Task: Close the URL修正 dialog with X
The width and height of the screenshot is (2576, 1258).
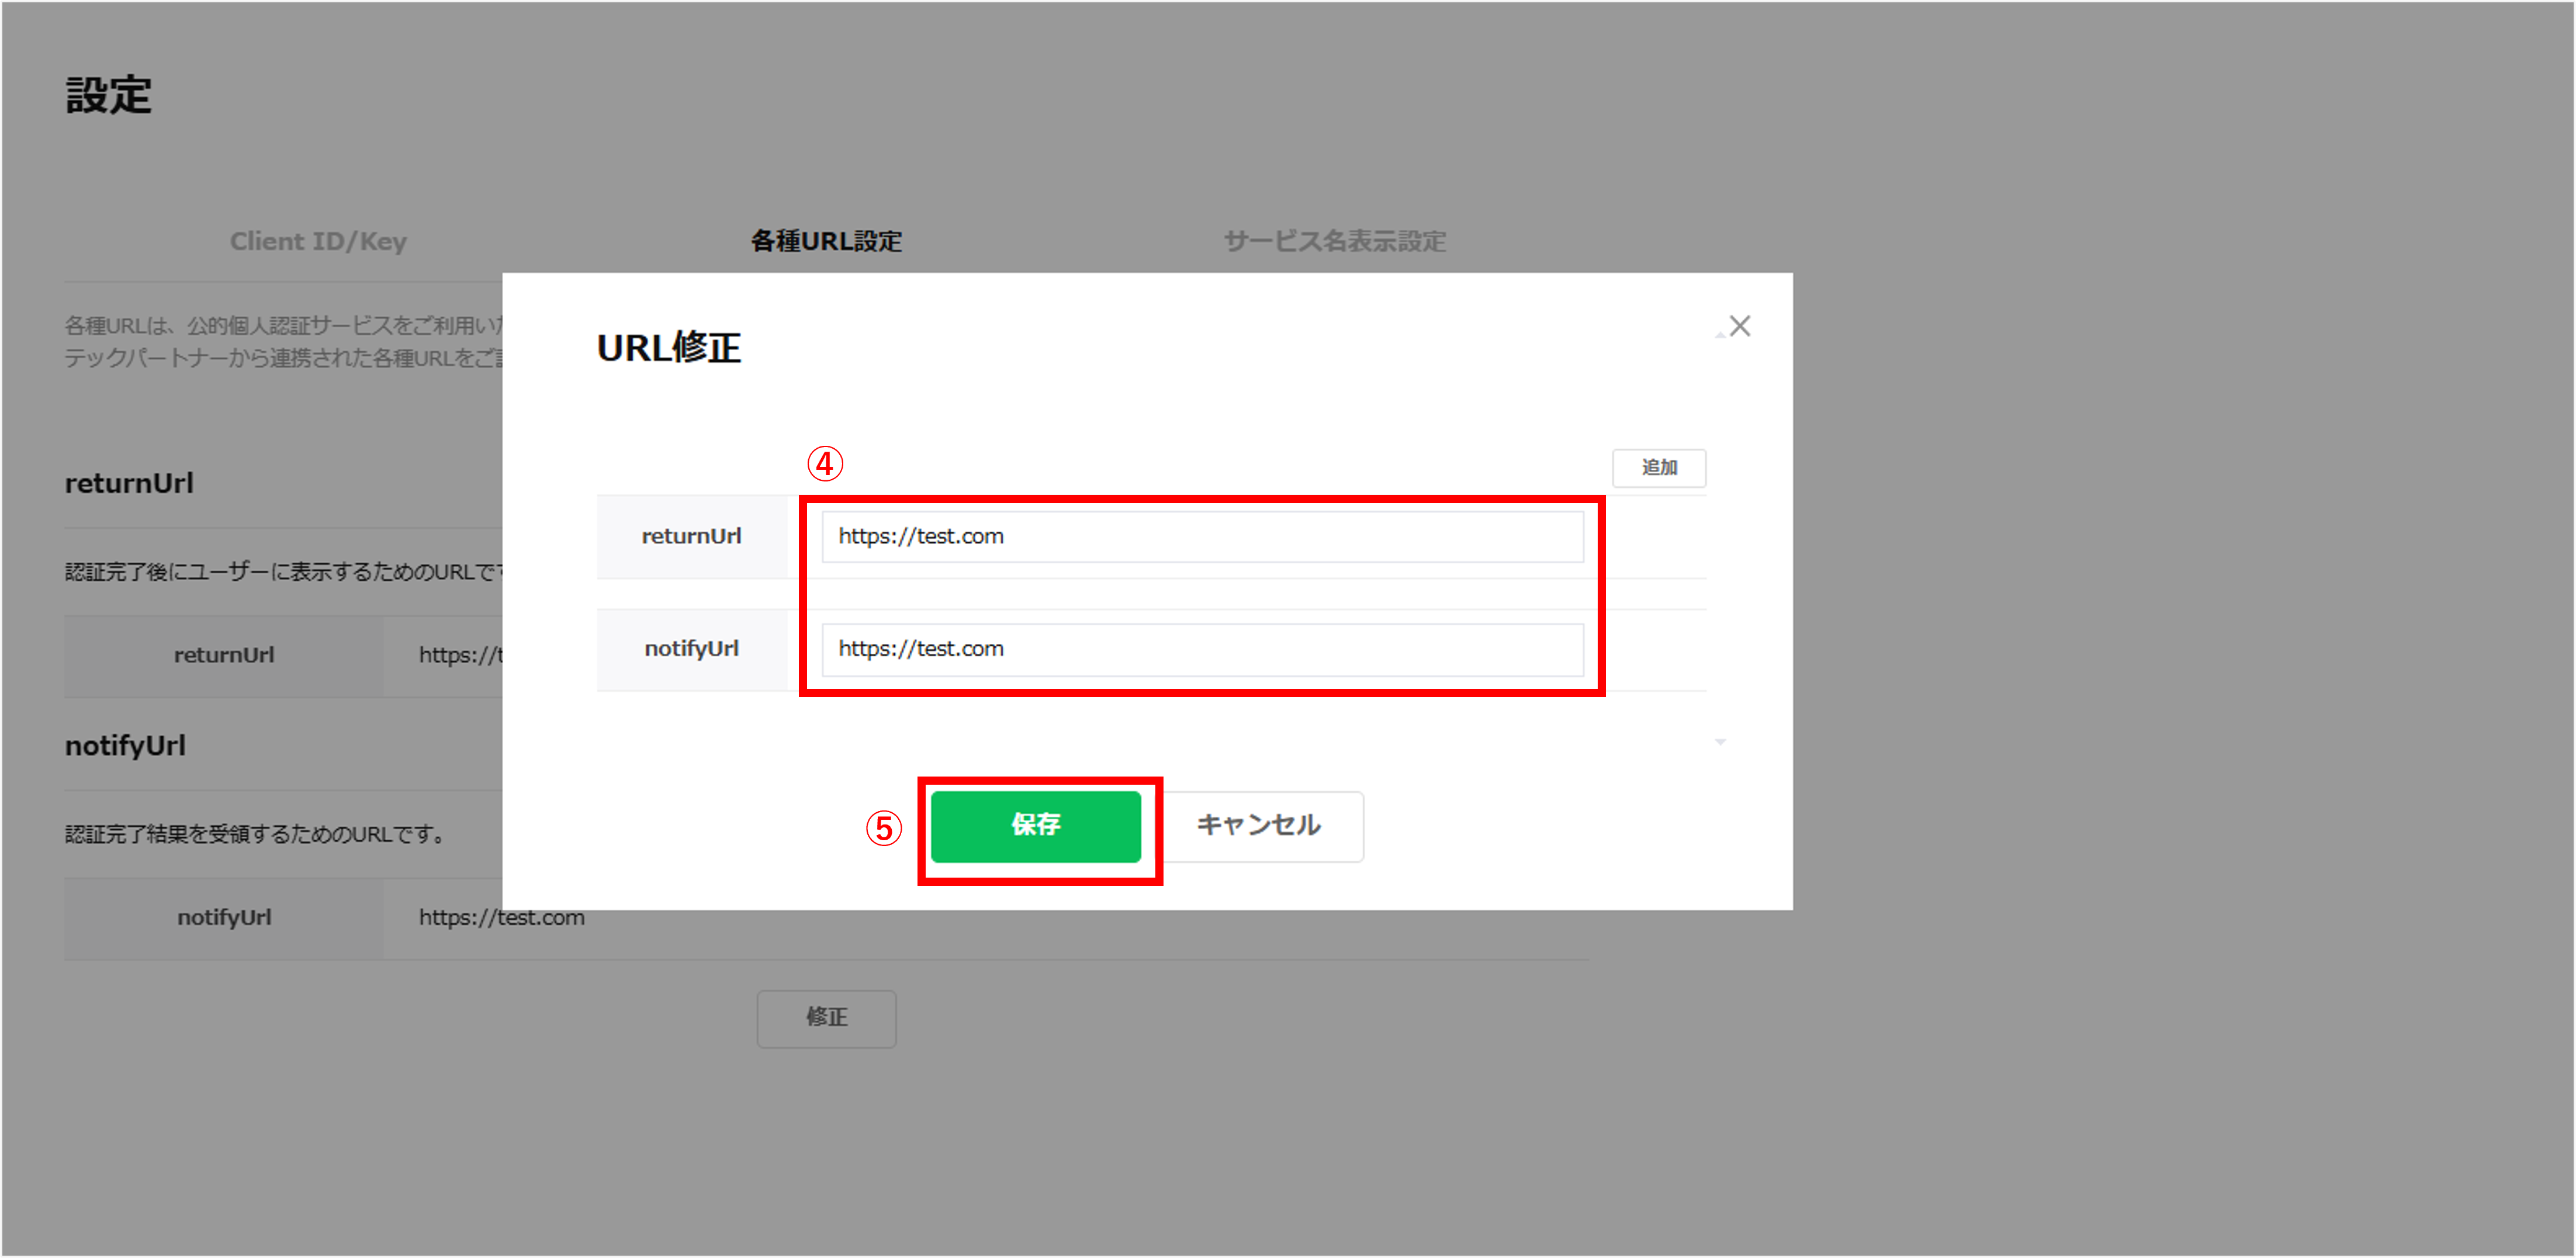Action: 1740,326
